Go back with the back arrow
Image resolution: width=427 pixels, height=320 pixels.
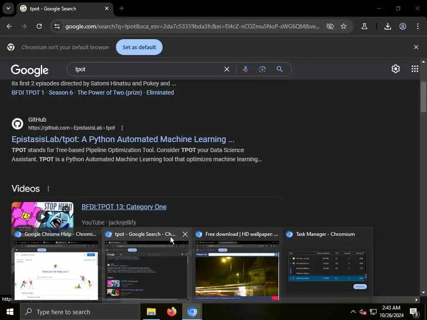tap(9, 26)
